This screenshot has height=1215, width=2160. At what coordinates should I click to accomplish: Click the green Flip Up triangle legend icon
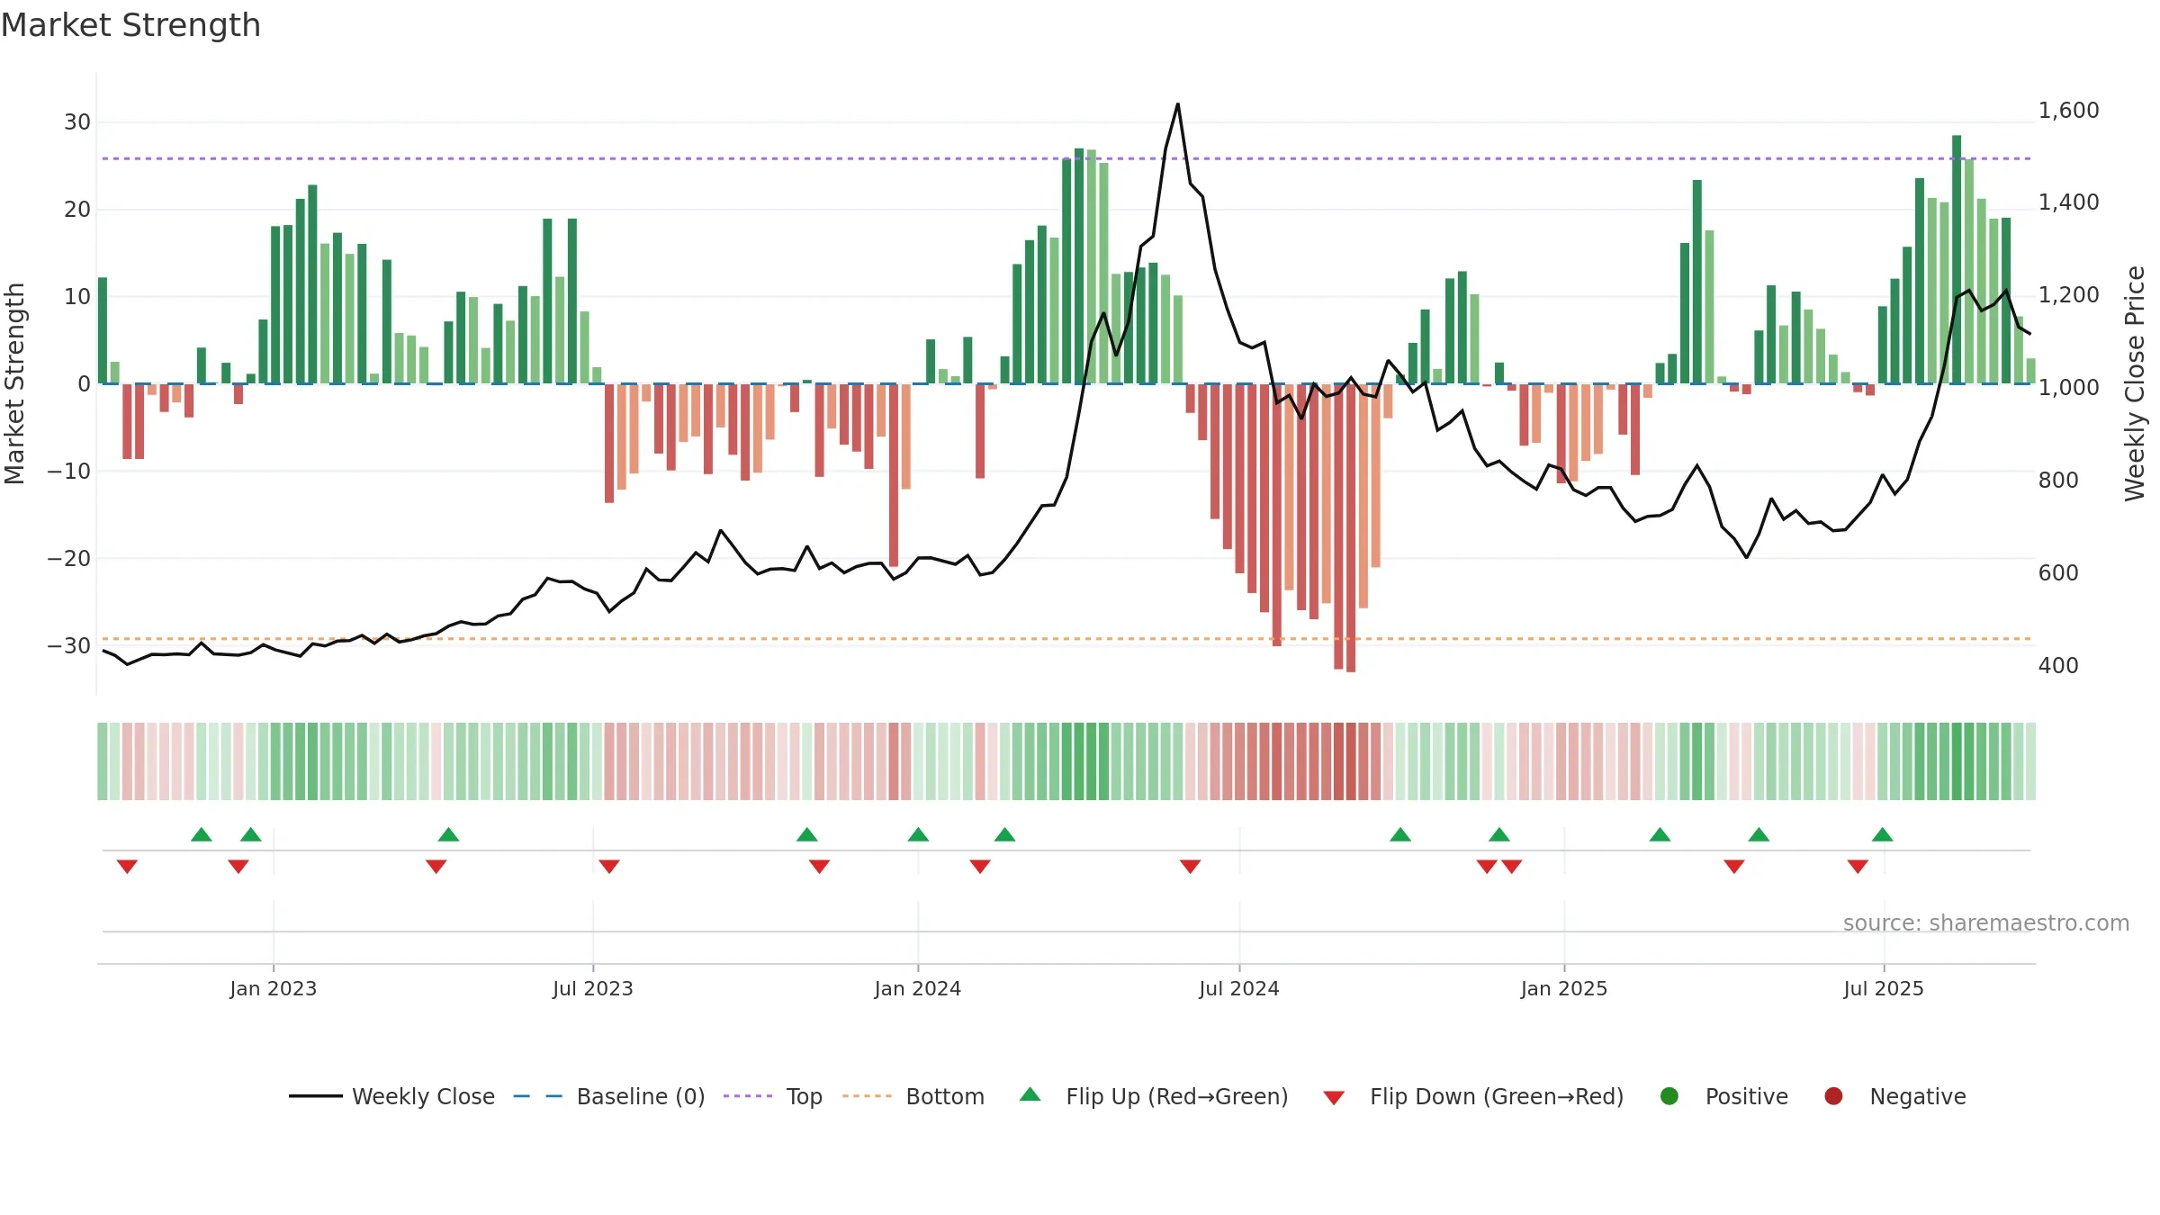(x=1030, y=1094)
